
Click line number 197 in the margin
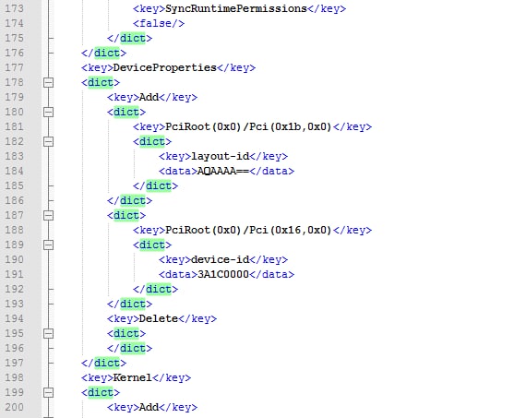14,363
